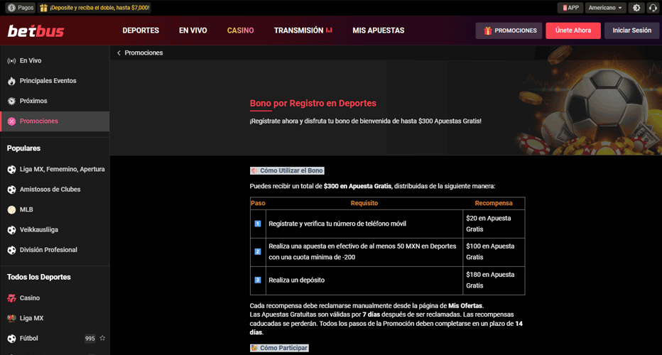
Task: Click 'Realiza un depósito' requirement text
Action: (296, 280)
